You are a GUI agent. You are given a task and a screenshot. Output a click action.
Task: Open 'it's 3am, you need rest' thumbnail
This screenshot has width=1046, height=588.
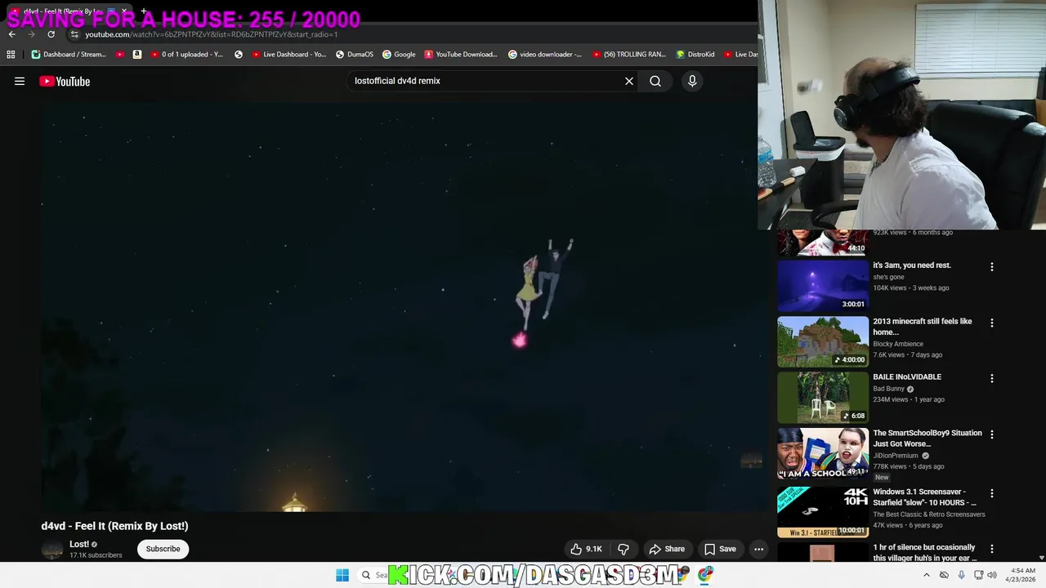pyautogui.click(x=823, y=286)
